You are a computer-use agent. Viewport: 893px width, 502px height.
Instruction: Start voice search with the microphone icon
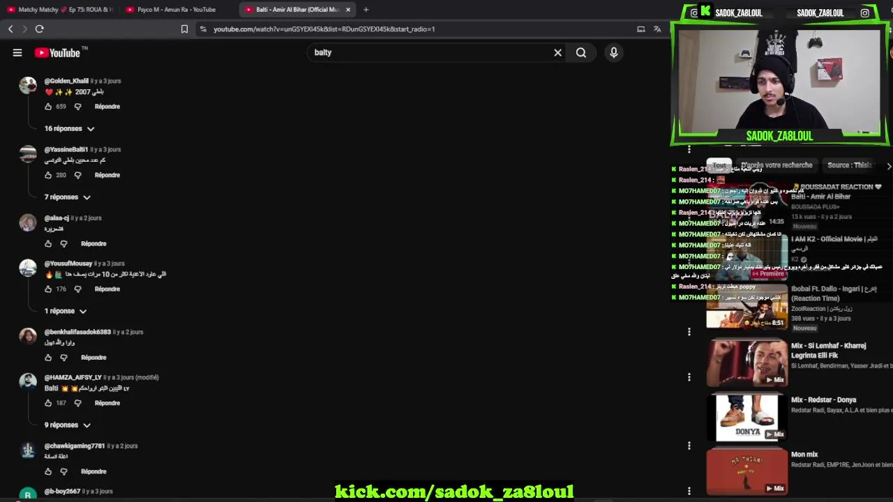tap(613, 52)
